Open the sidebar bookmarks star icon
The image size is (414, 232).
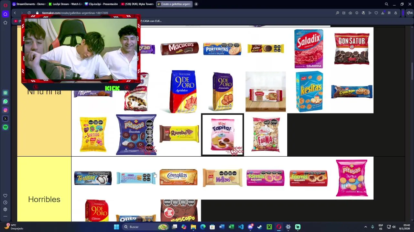click(5, 23)
